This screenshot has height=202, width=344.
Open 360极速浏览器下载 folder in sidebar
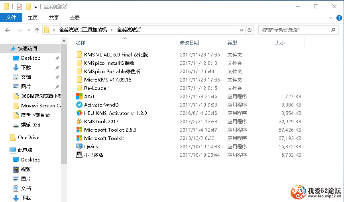pyautogui.click(x=41, y=96)
